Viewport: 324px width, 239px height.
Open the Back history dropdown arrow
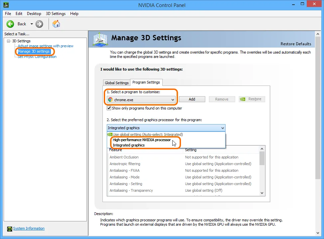[x=32, y=24]
